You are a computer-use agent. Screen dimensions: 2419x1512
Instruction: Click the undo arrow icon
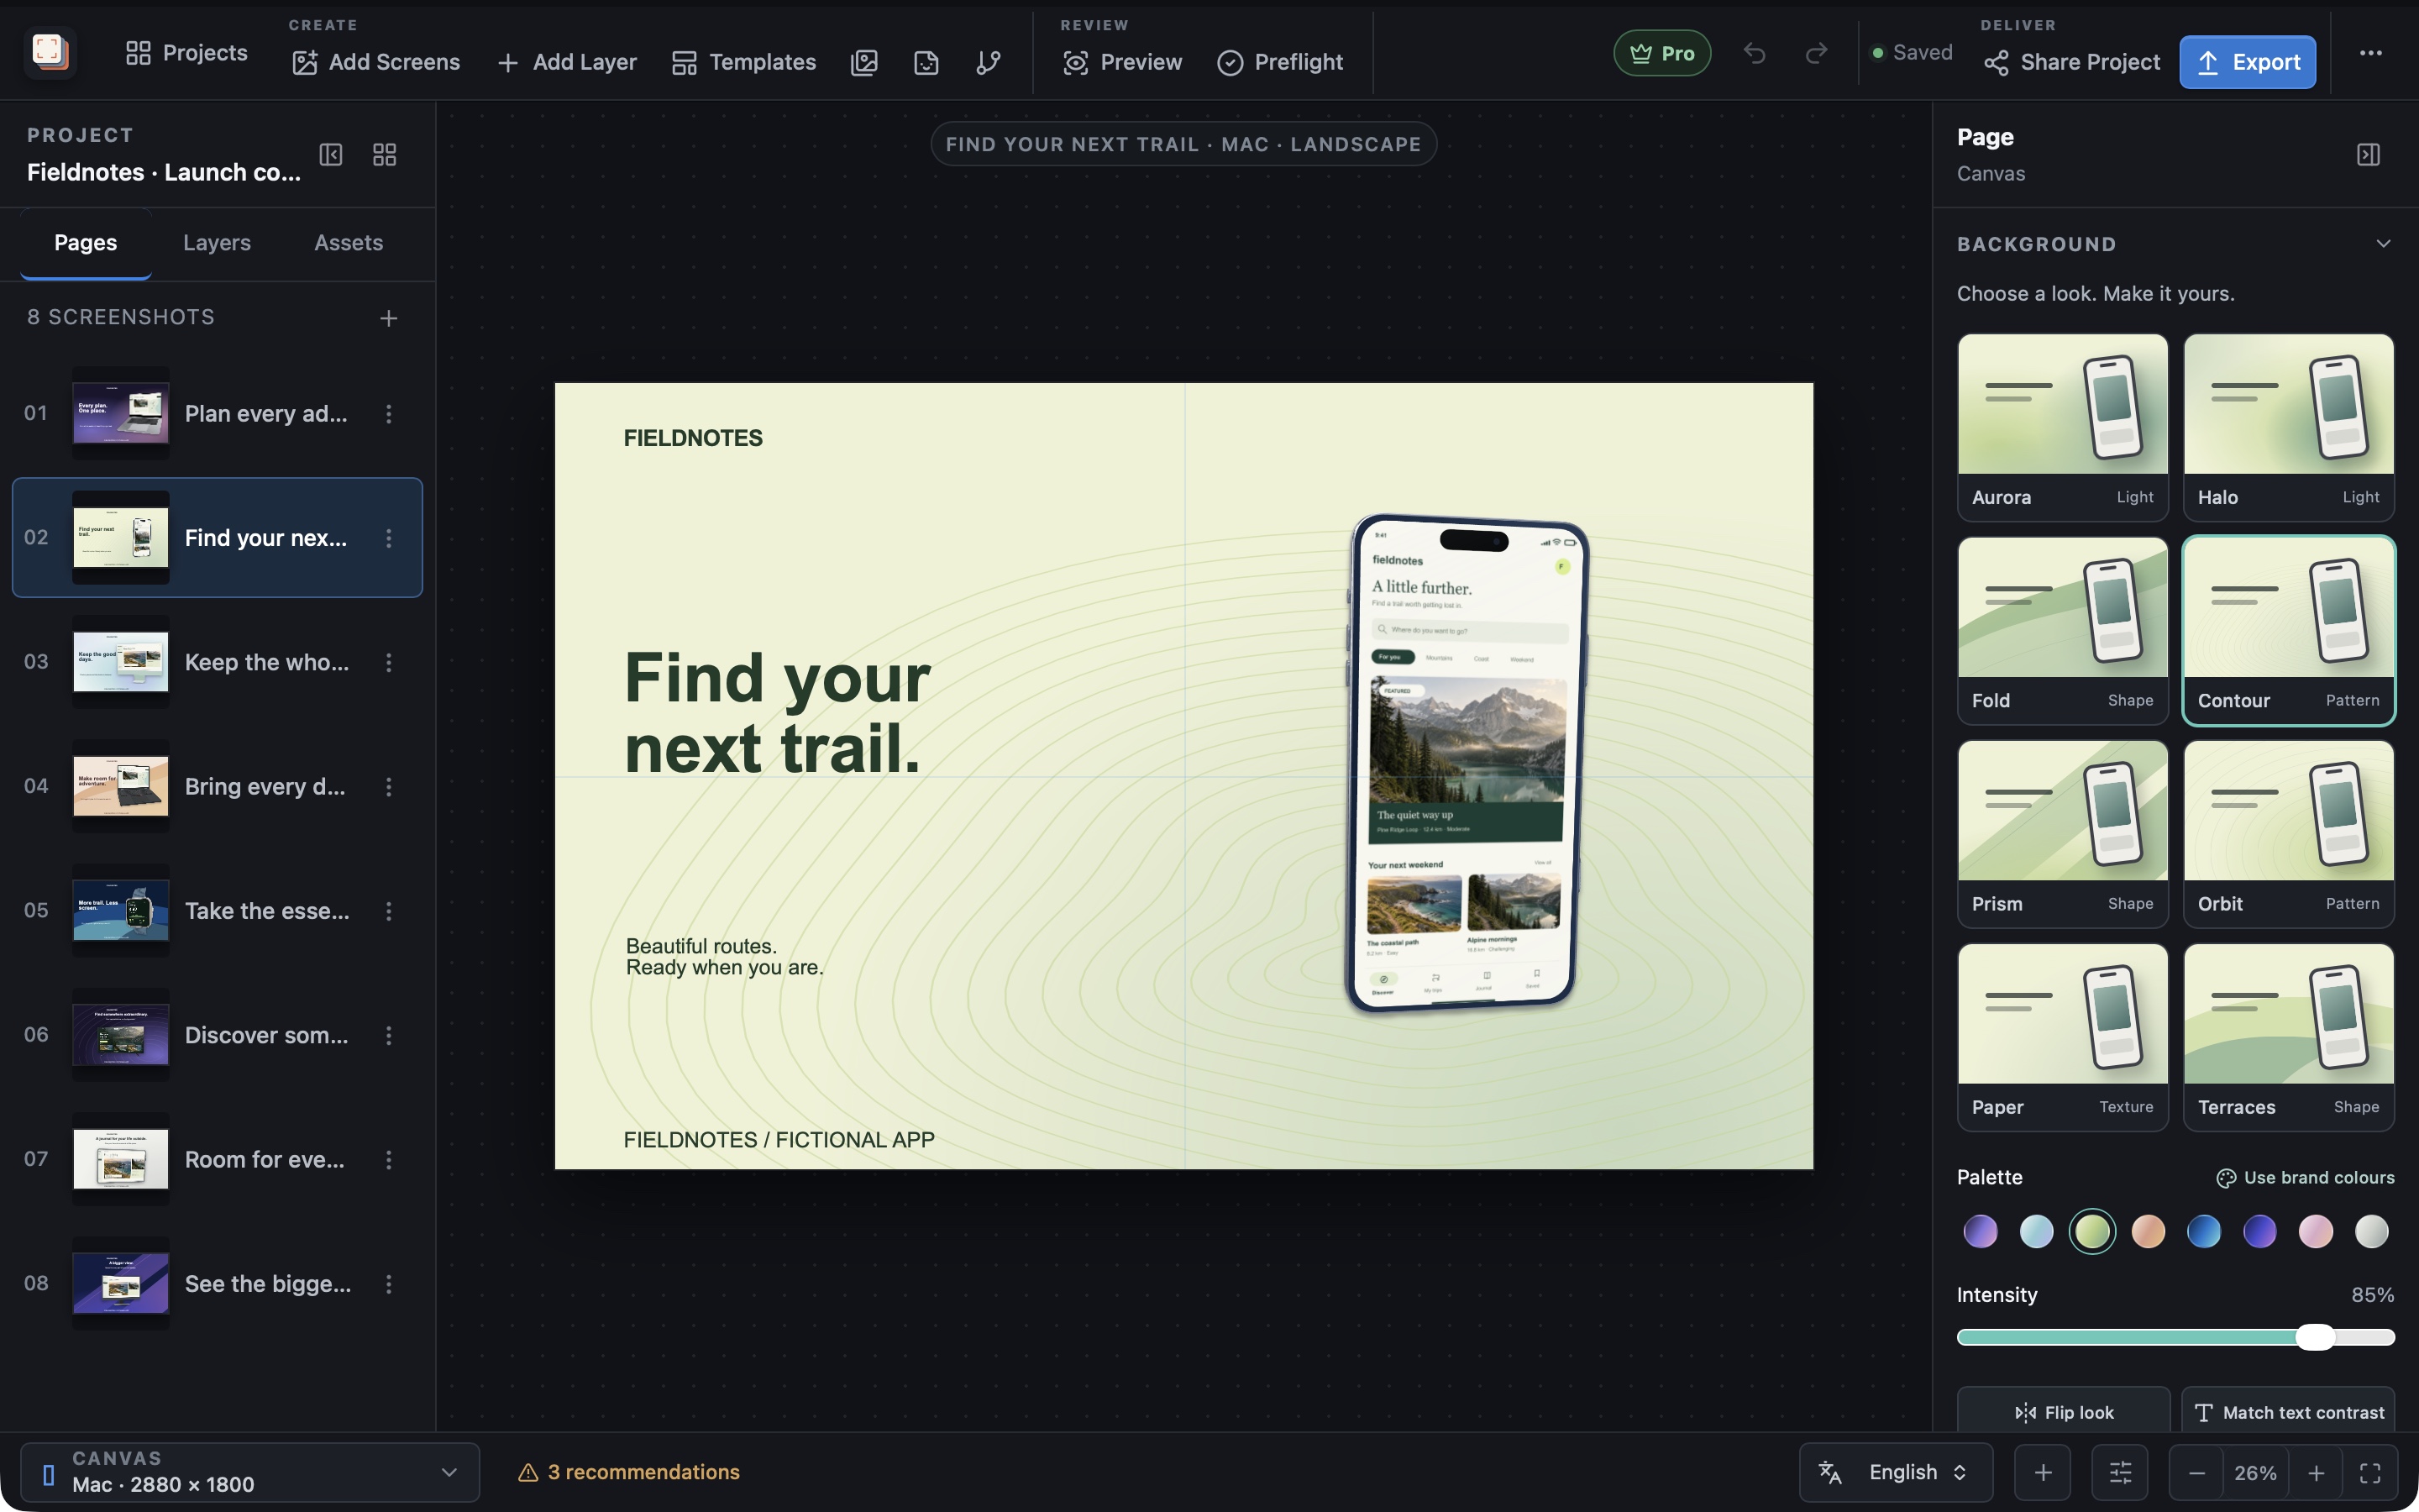coord(1755,53)
